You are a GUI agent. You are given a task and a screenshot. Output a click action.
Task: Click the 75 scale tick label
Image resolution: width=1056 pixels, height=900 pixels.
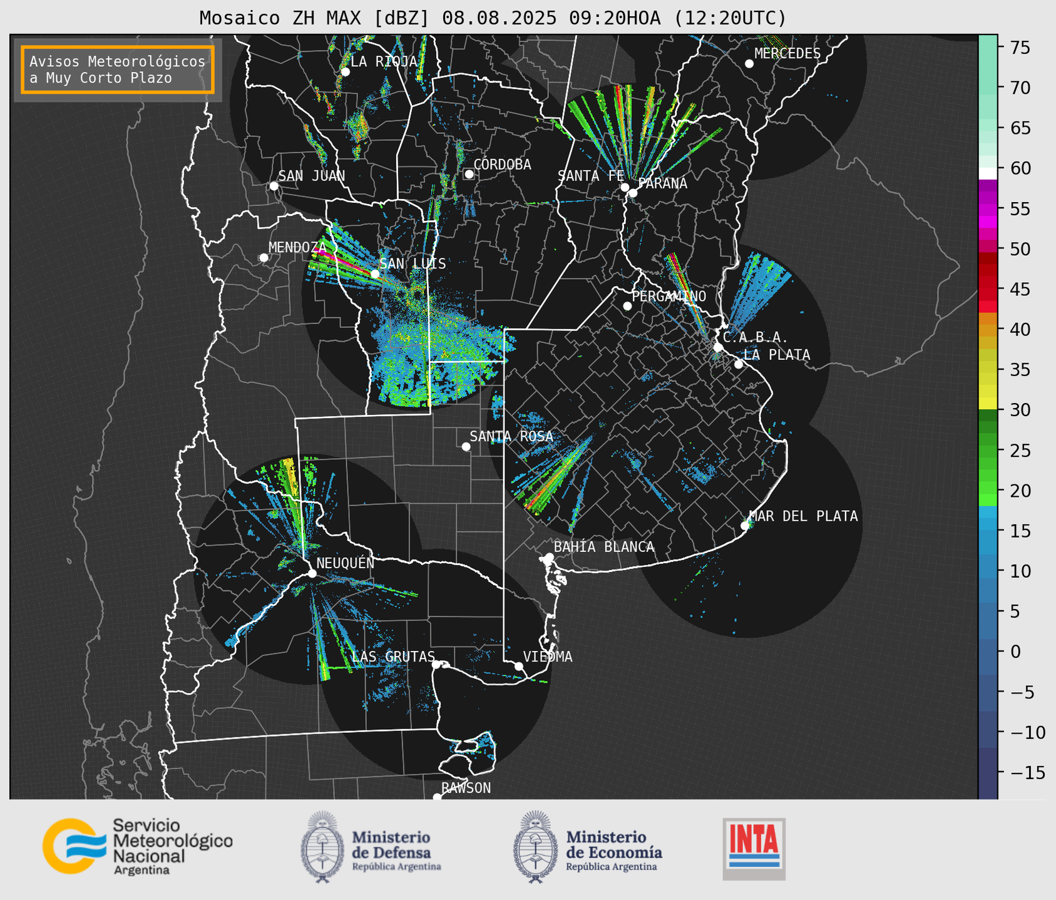[1020, 48]
